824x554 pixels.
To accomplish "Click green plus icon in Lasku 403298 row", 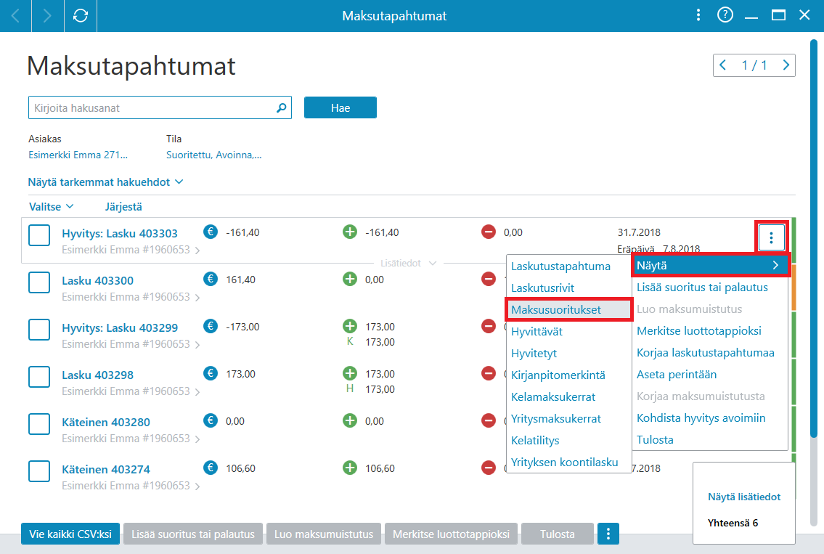I will coord(350,374).
